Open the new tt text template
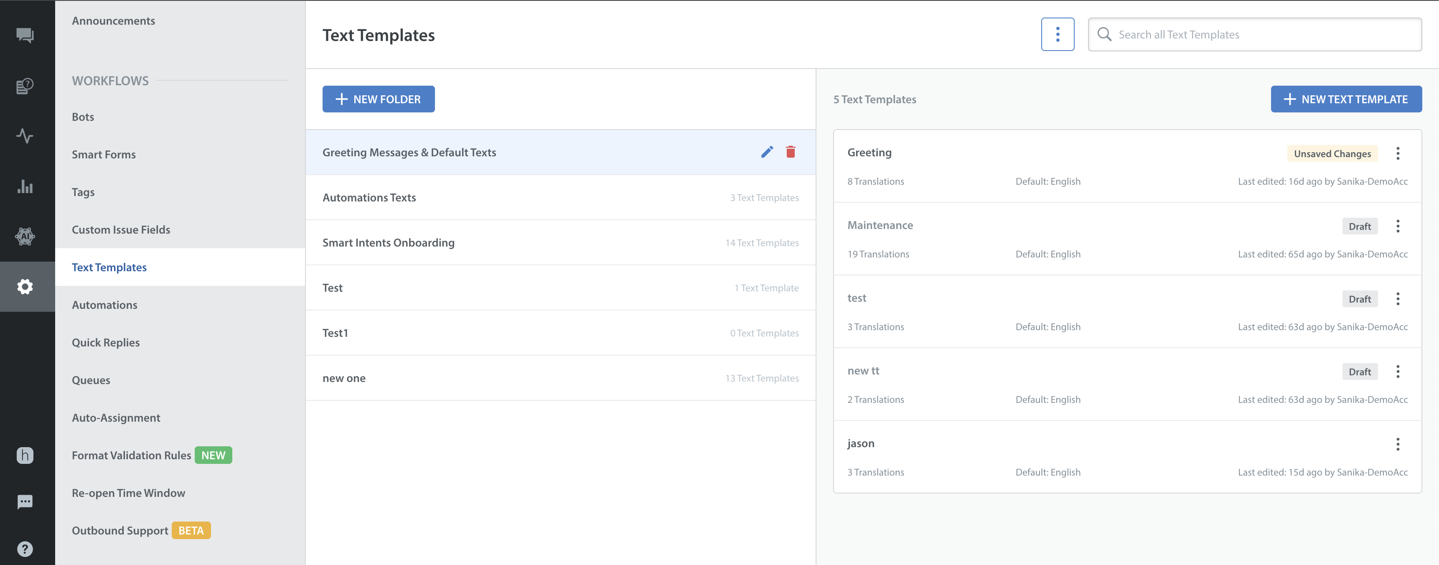 click(1127, 384)
